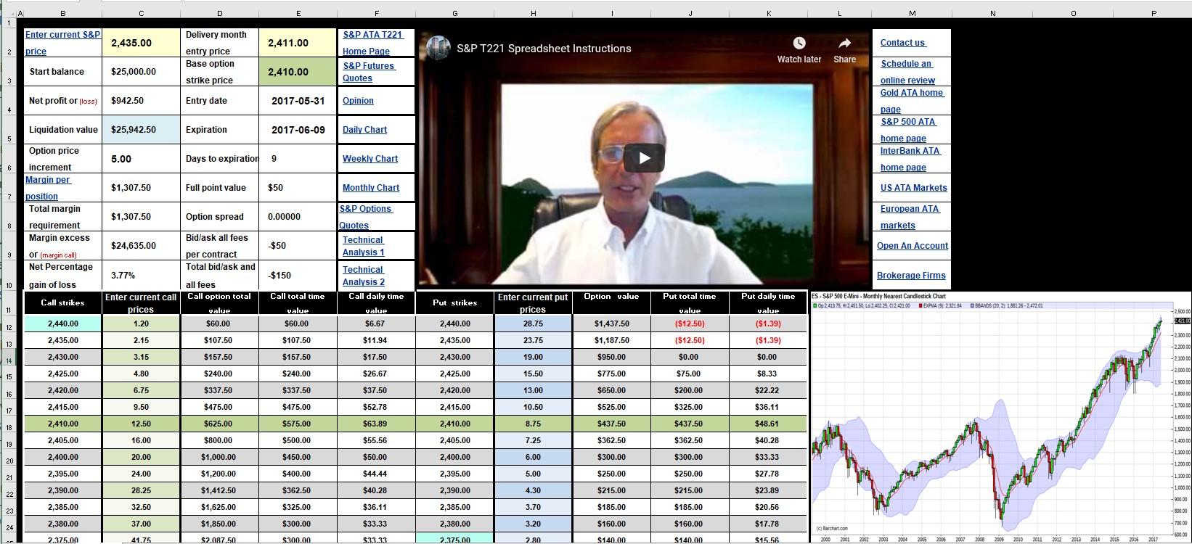The width and height of the screenshot is (1192, 544).
Task: Select the start balance cell $25,000.00
Action: tap(141, 72)
